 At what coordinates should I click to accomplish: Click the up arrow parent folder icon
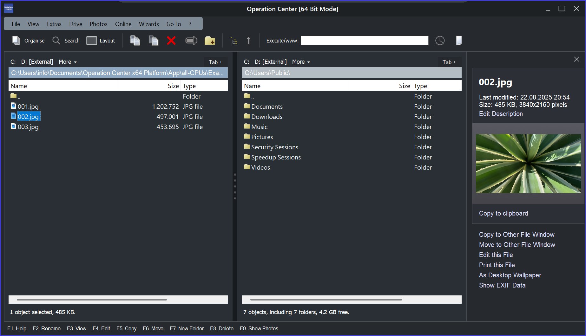pos(249,41)
